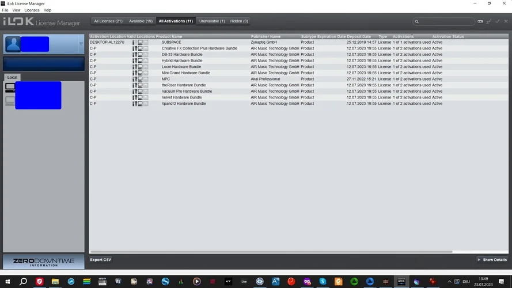
Task: Click the red shield app in taskbar
Action: coord(39,282)
